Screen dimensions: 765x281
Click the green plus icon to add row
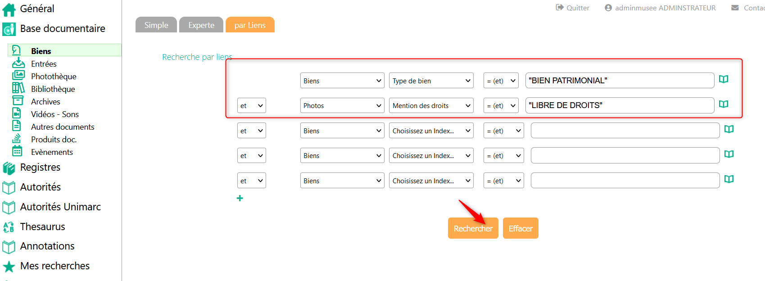click(240, 198)
